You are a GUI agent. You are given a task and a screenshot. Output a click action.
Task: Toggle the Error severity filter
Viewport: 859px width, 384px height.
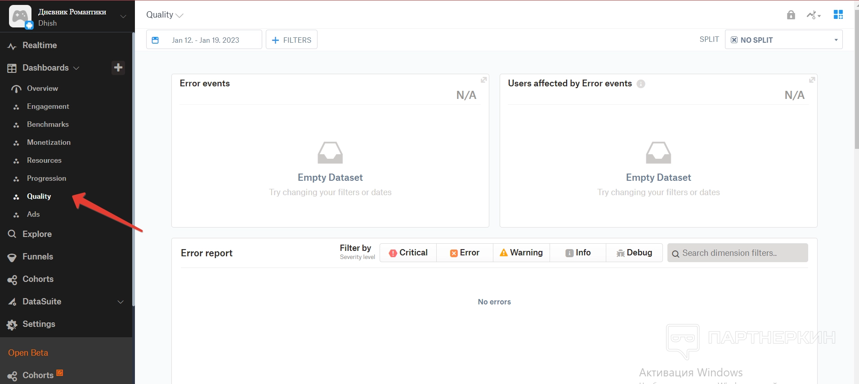[465, 253]
